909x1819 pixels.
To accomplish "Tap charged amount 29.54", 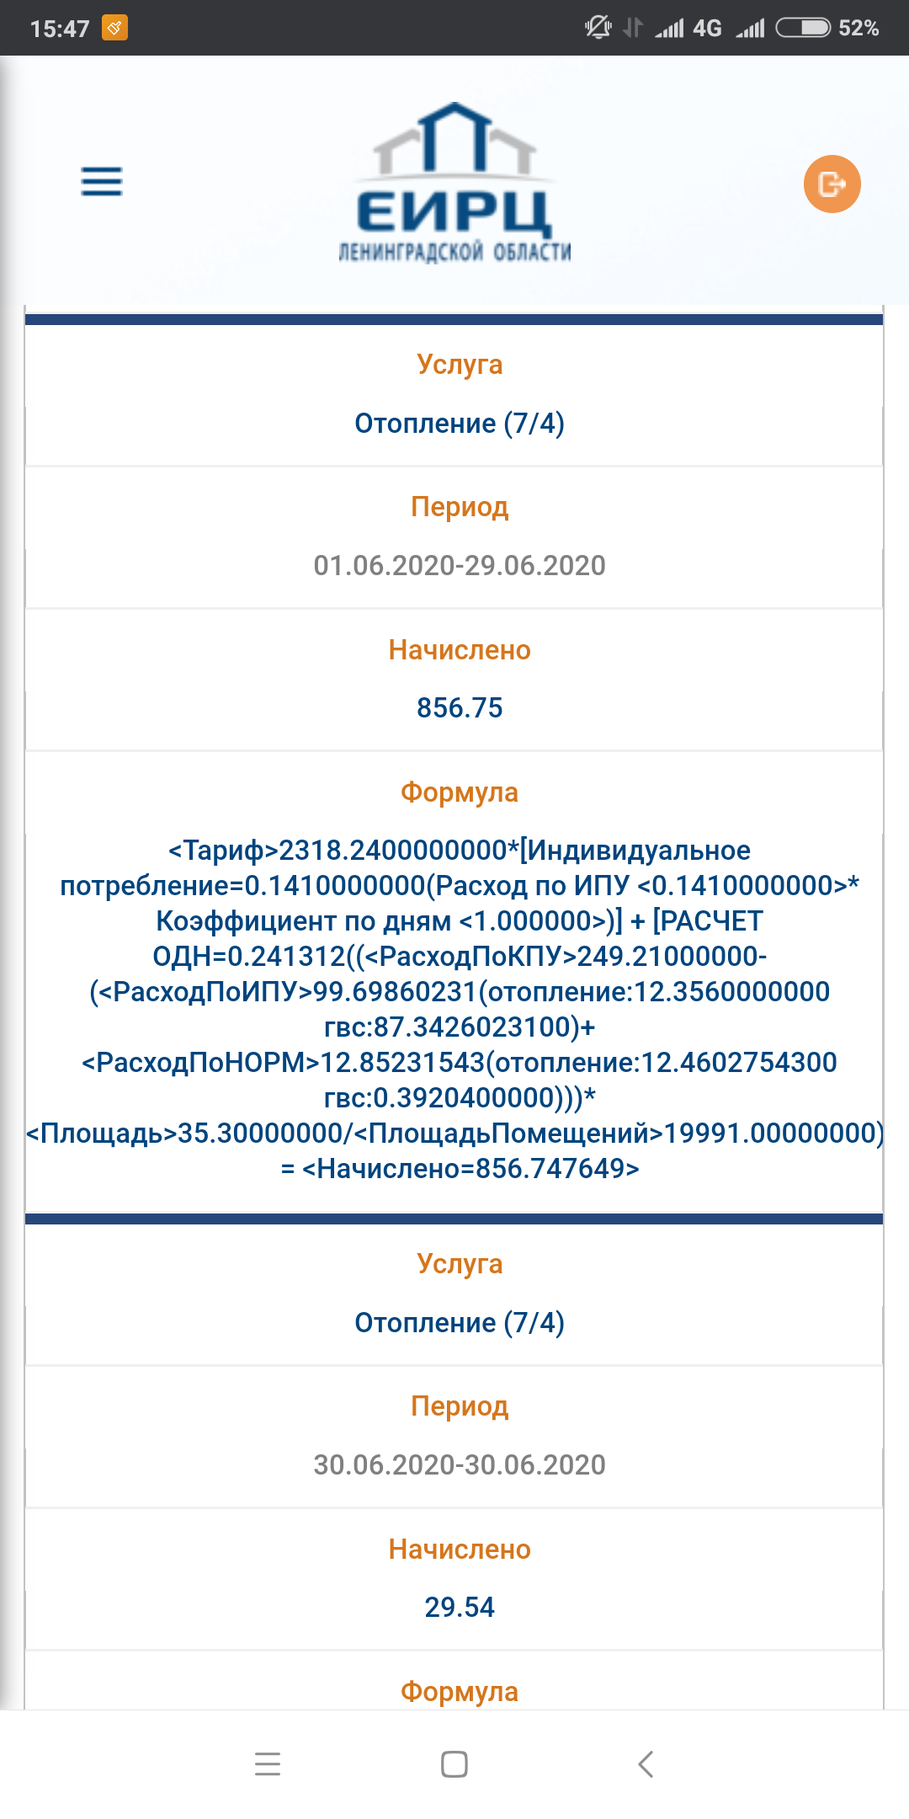I will pyautogui.click(x=460, y=1607).
